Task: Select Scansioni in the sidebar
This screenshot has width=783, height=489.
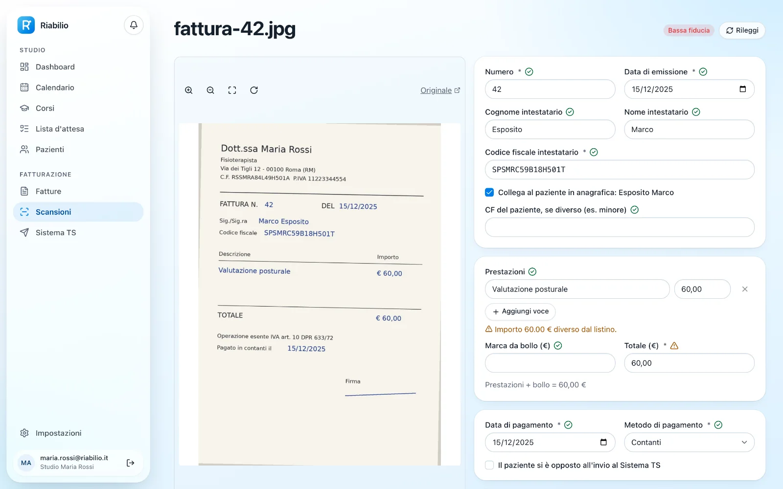Action: pos(78,212)
